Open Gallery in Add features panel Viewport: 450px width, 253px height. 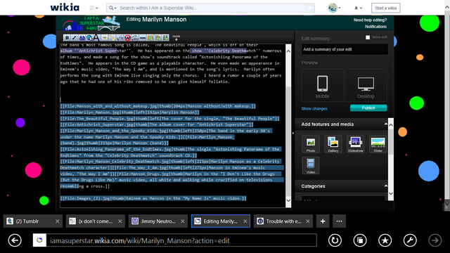pyautogui.click(x=333, y=144)
